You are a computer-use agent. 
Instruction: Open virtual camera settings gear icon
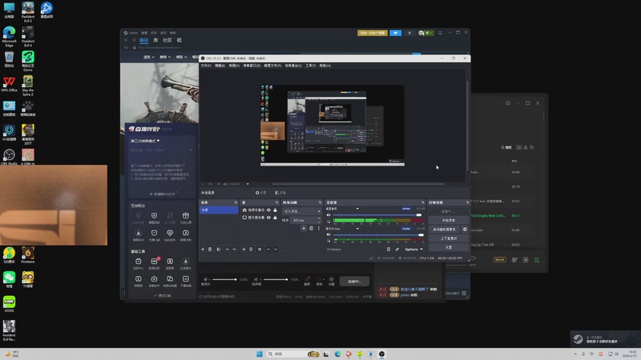(464, 229)
